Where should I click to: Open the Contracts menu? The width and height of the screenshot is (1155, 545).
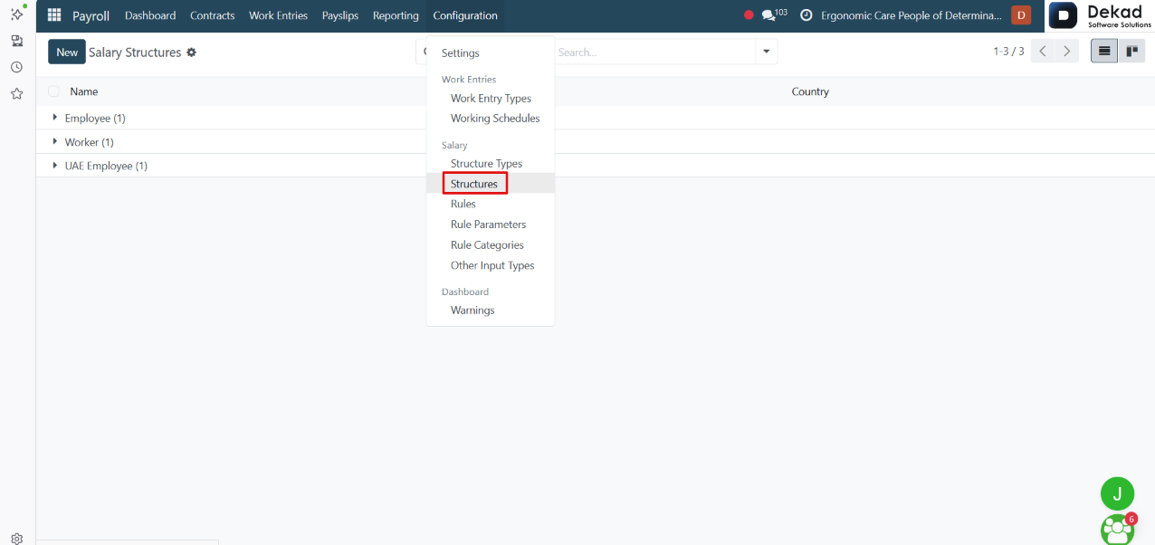point(212,15)
